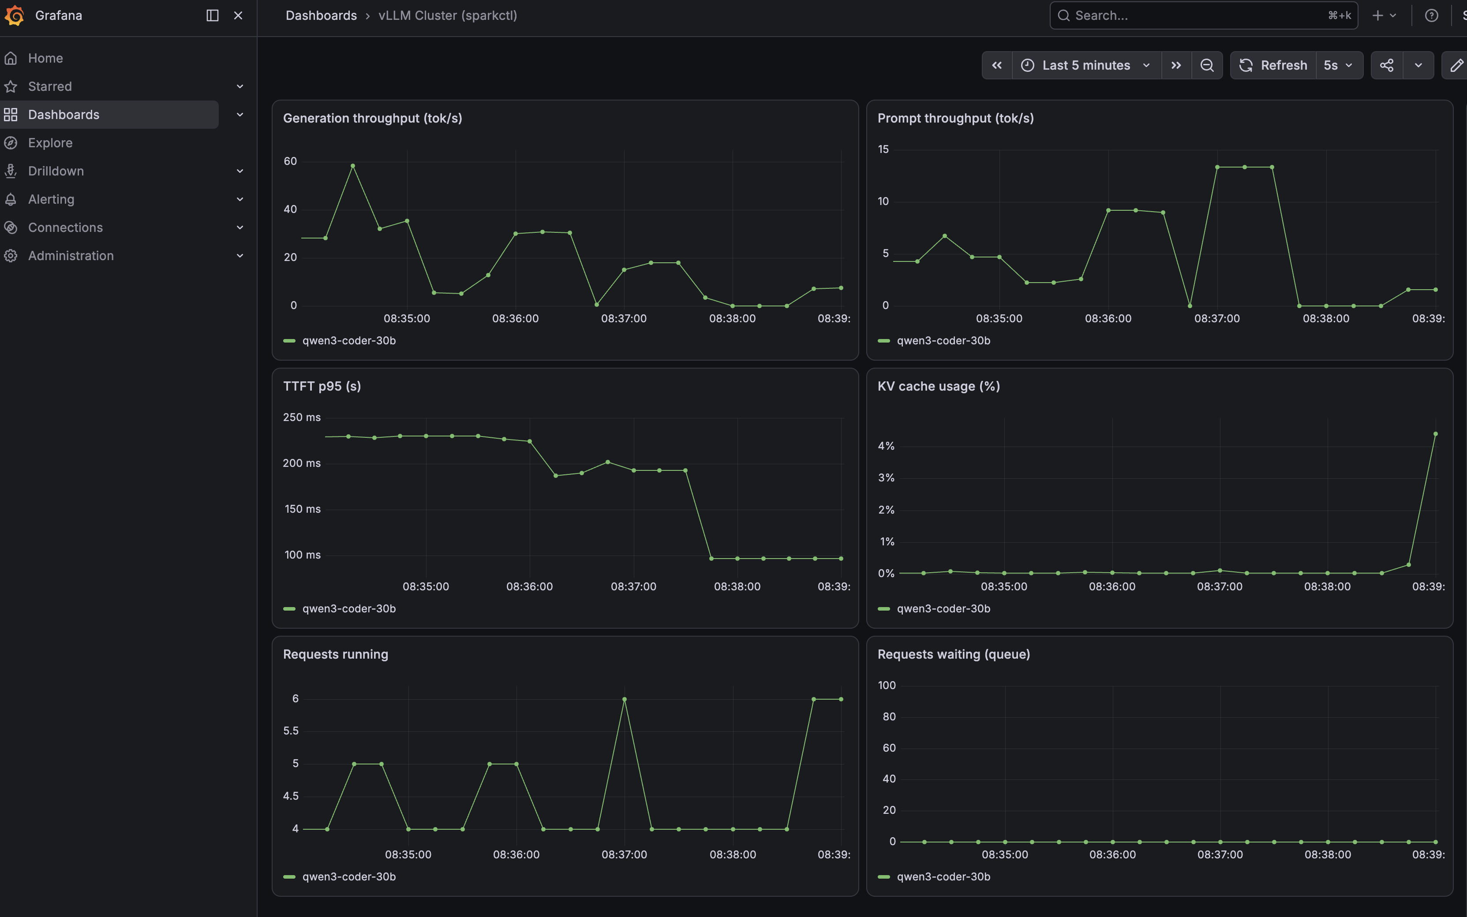Click vLLM Cluster (sparkctl) breadcrumb
The image size is (1467, 917).
point(448,16)
